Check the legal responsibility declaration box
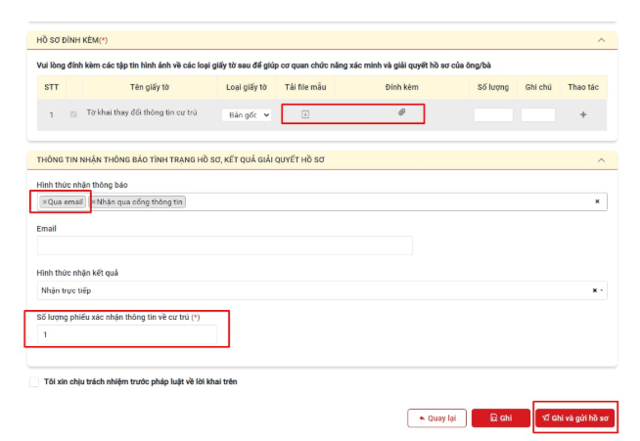Image resolution: width=640 pixels, height=441 pixels. pyautogui.click(x=34, y=382)
